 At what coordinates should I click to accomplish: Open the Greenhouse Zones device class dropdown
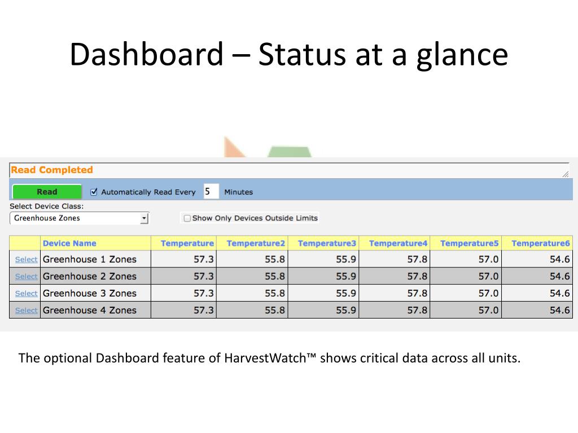79,218
